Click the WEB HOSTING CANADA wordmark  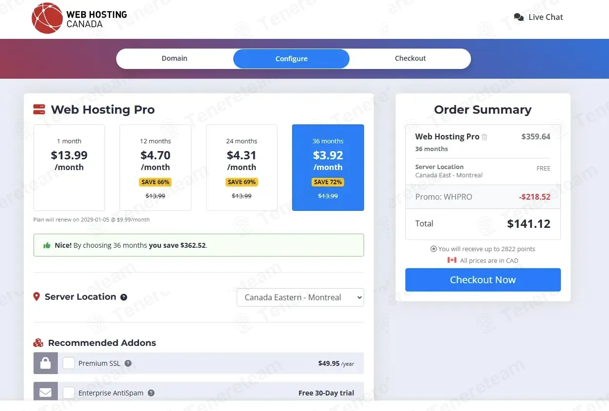(97, 19)
